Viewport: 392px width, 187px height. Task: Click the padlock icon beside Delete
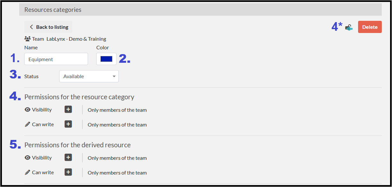tap(349, 28)
